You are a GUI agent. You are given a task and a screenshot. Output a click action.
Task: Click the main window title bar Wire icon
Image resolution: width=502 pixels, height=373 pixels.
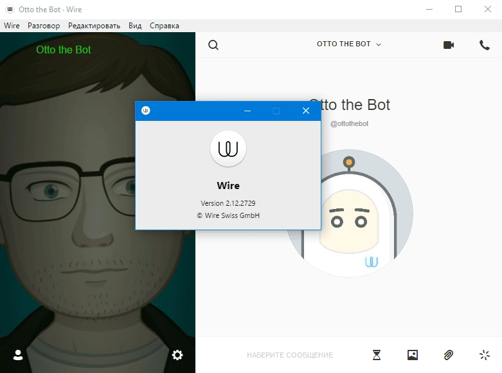10,9
